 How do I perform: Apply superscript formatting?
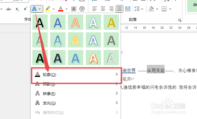[26, 9]
